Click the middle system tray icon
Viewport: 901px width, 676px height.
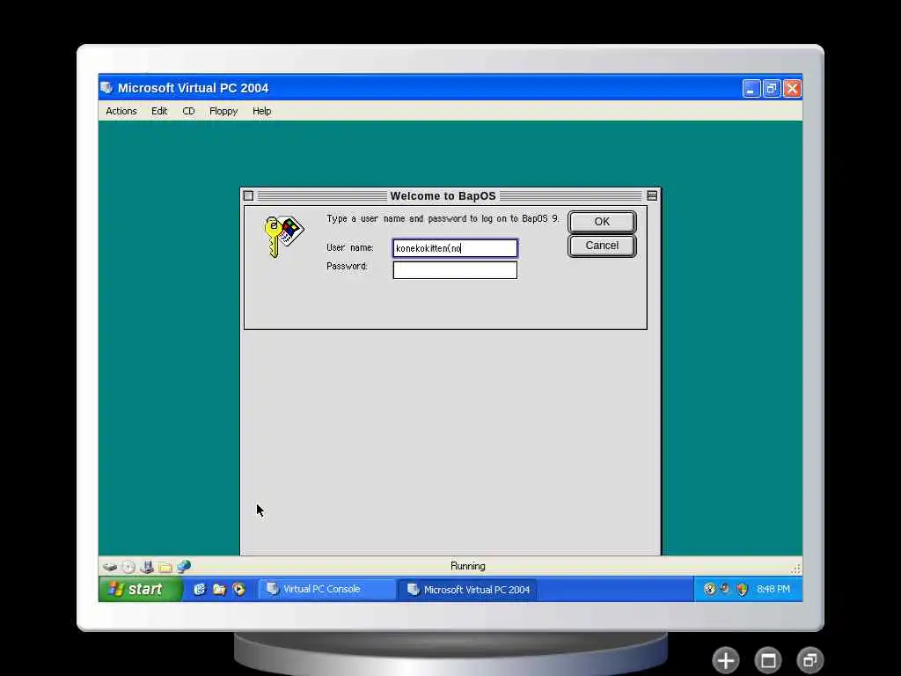pos(725,589)
